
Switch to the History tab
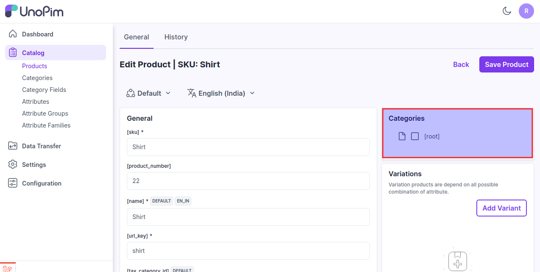pyautogui.click(x=176, y=37)
